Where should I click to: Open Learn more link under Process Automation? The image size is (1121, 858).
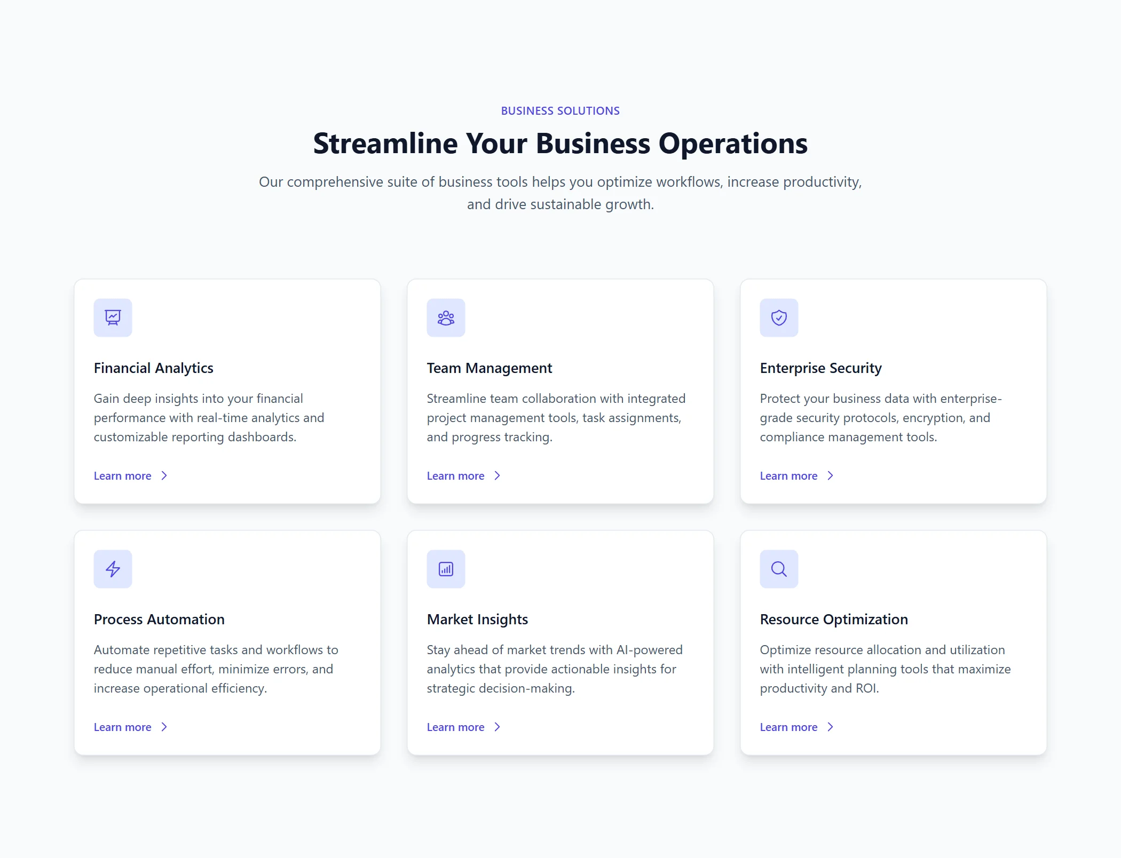131,727
